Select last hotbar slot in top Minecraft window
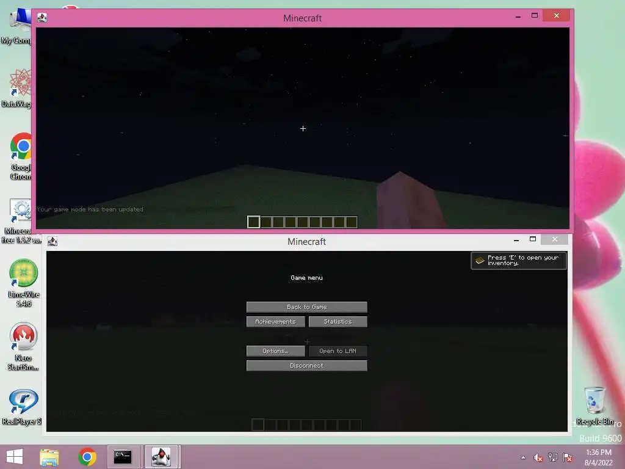The width and height of the screenshot is (625, 469). click(352, 222)
